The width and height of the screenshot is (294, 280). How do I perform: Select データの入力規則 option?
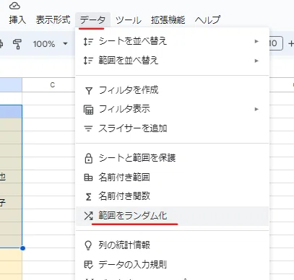[172, 265]
